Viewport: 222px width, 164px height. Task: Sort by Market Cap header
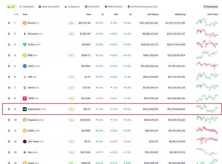click(180, 14)
